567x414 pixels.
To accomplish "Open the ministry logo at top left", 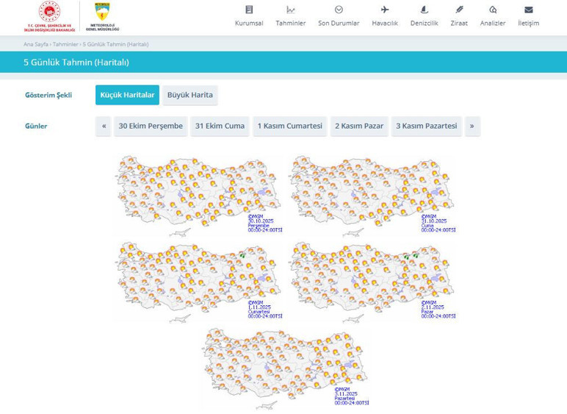I will click(x=49, y=17).
